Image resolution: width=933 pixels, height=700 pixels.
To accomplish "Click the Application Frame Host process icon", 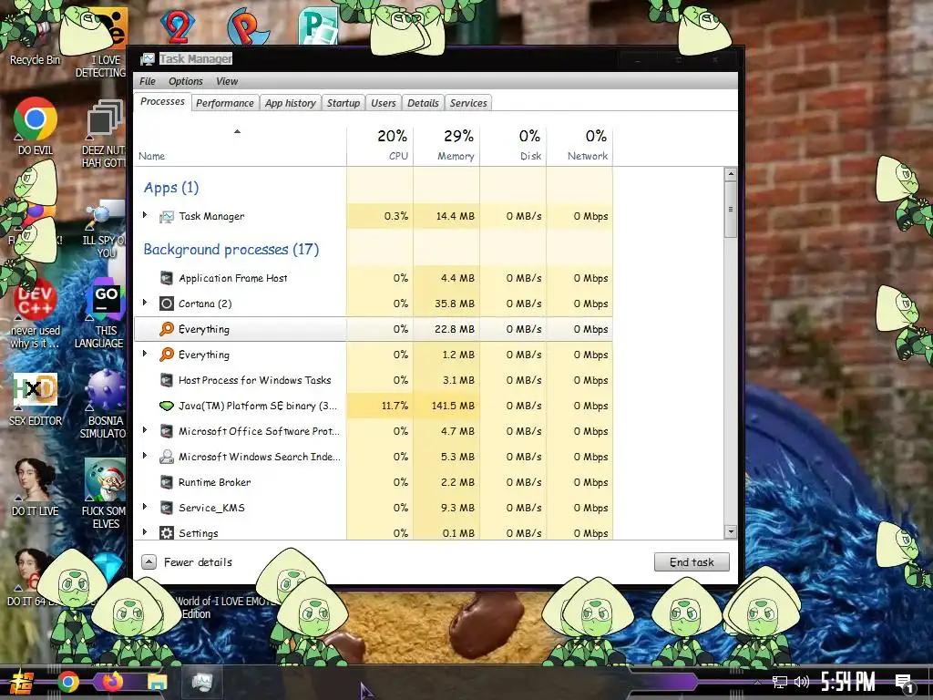I will click(167, 278).
